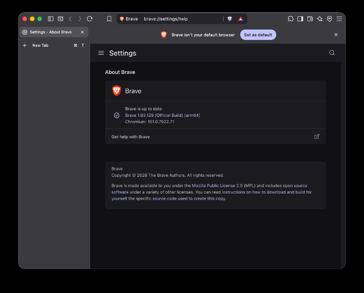The width and height of the screenshot is (364, 293).
Task: Close the Settings - About Brave tab
Action: click(x=82, y=32)
